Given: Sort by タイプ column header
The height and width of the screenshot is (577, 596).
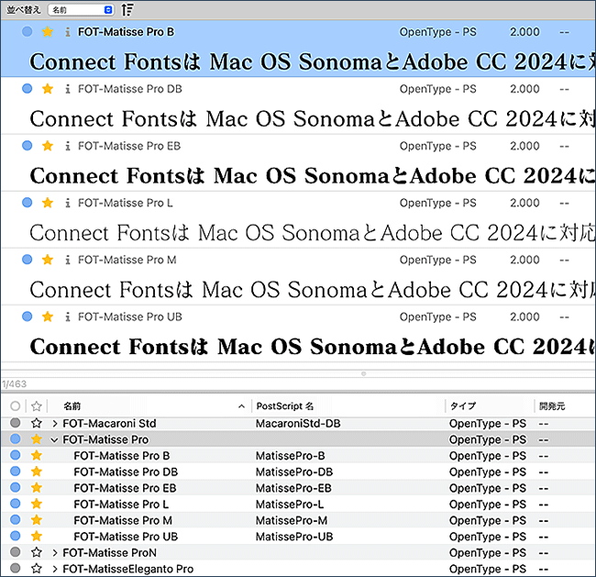Looking at the screenshot, I should click(x=462, y=406).
